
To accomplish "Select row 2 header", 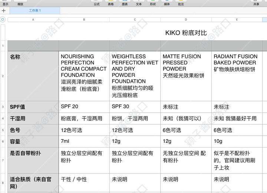I will pos(3,76).
